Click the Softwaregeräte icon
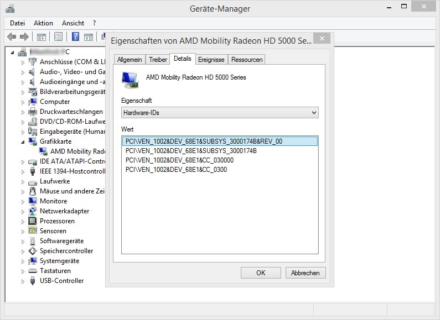This screenshot has width=440, height=320. [x=33, y=241]
